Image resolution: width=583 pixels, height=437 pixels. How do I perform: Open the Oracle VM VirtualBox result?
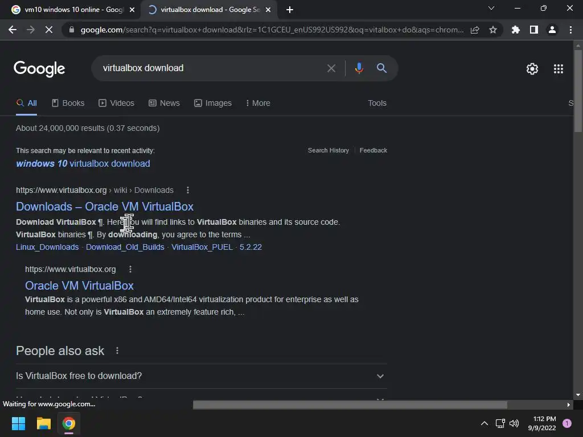[x=79, y=286]
